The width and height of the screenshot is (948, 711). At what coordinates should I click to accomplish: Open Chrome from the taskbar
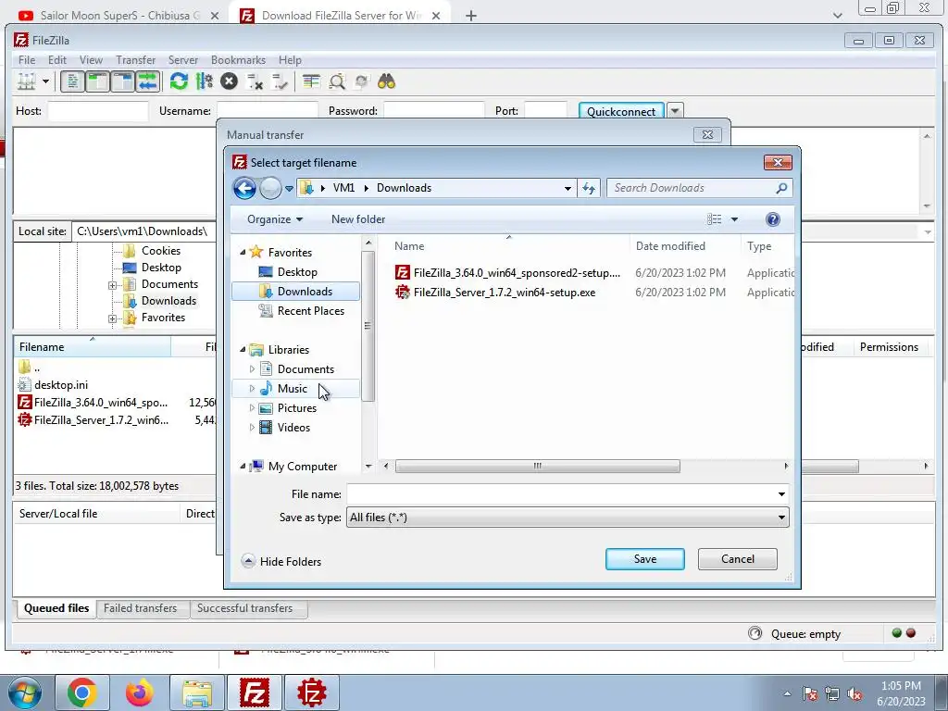pos(82,692)
